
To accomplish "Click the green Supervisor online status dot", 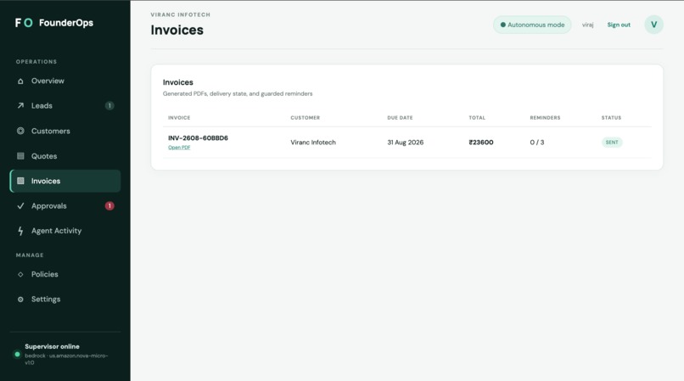I will coord(18,355).
